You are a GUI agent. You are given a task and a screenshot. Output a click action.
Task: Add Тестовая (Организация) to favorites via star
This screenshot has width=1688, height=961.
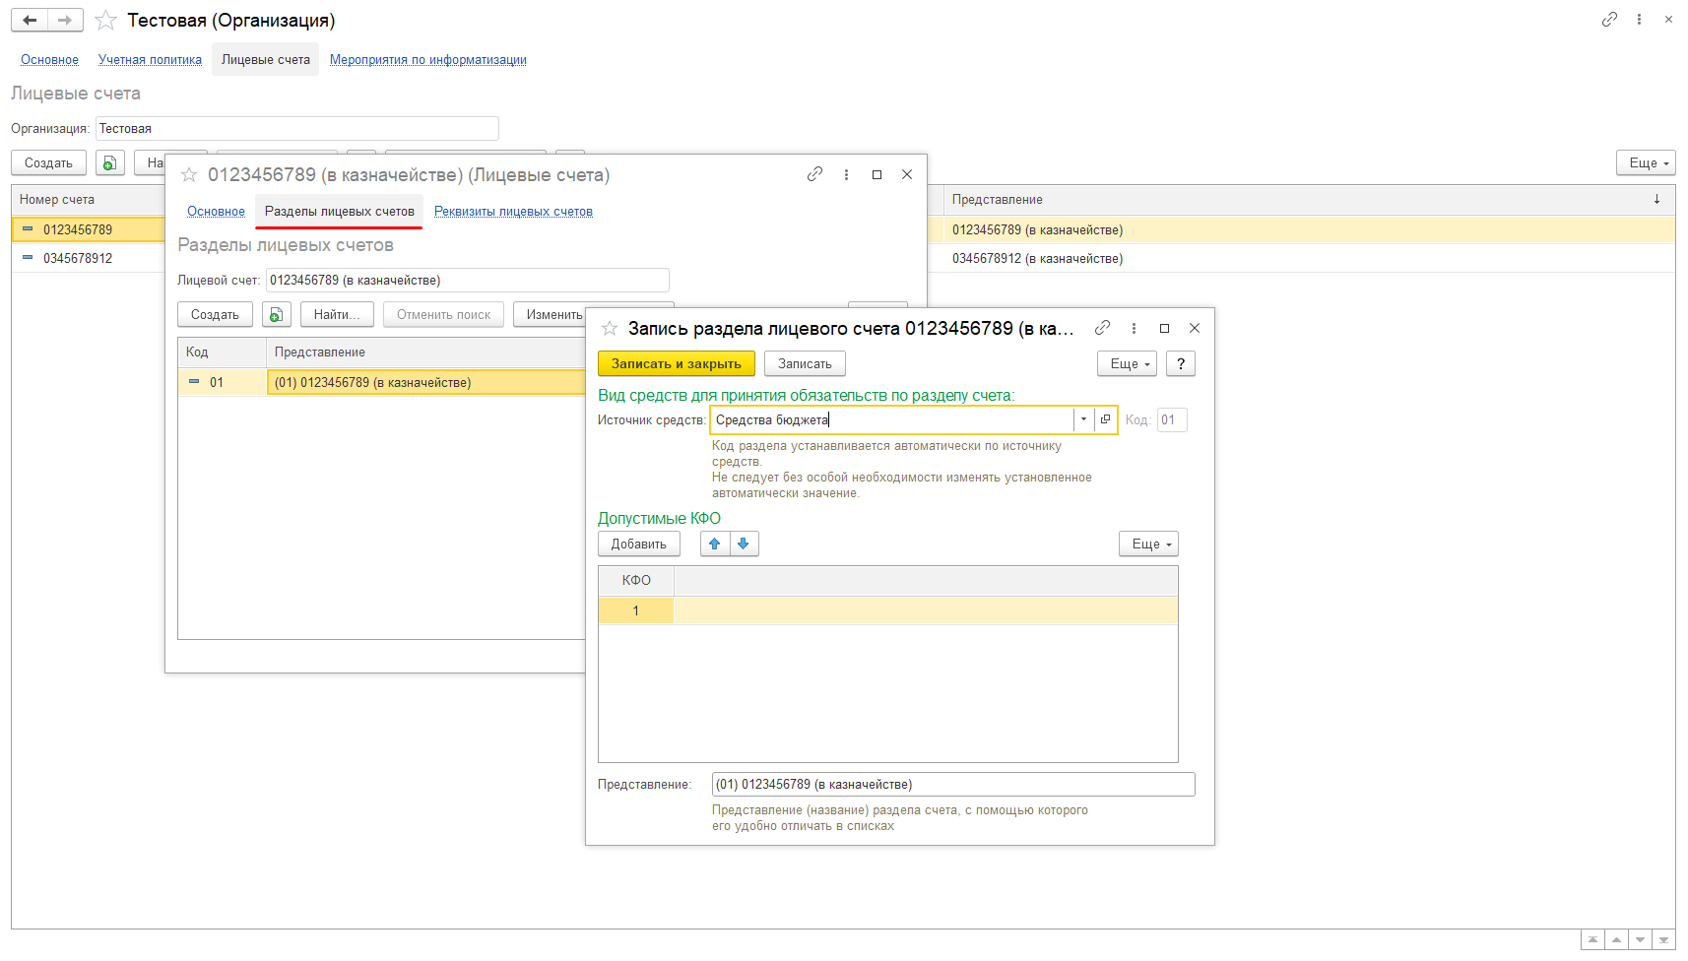pyautogui.click(x=106, y=21)
